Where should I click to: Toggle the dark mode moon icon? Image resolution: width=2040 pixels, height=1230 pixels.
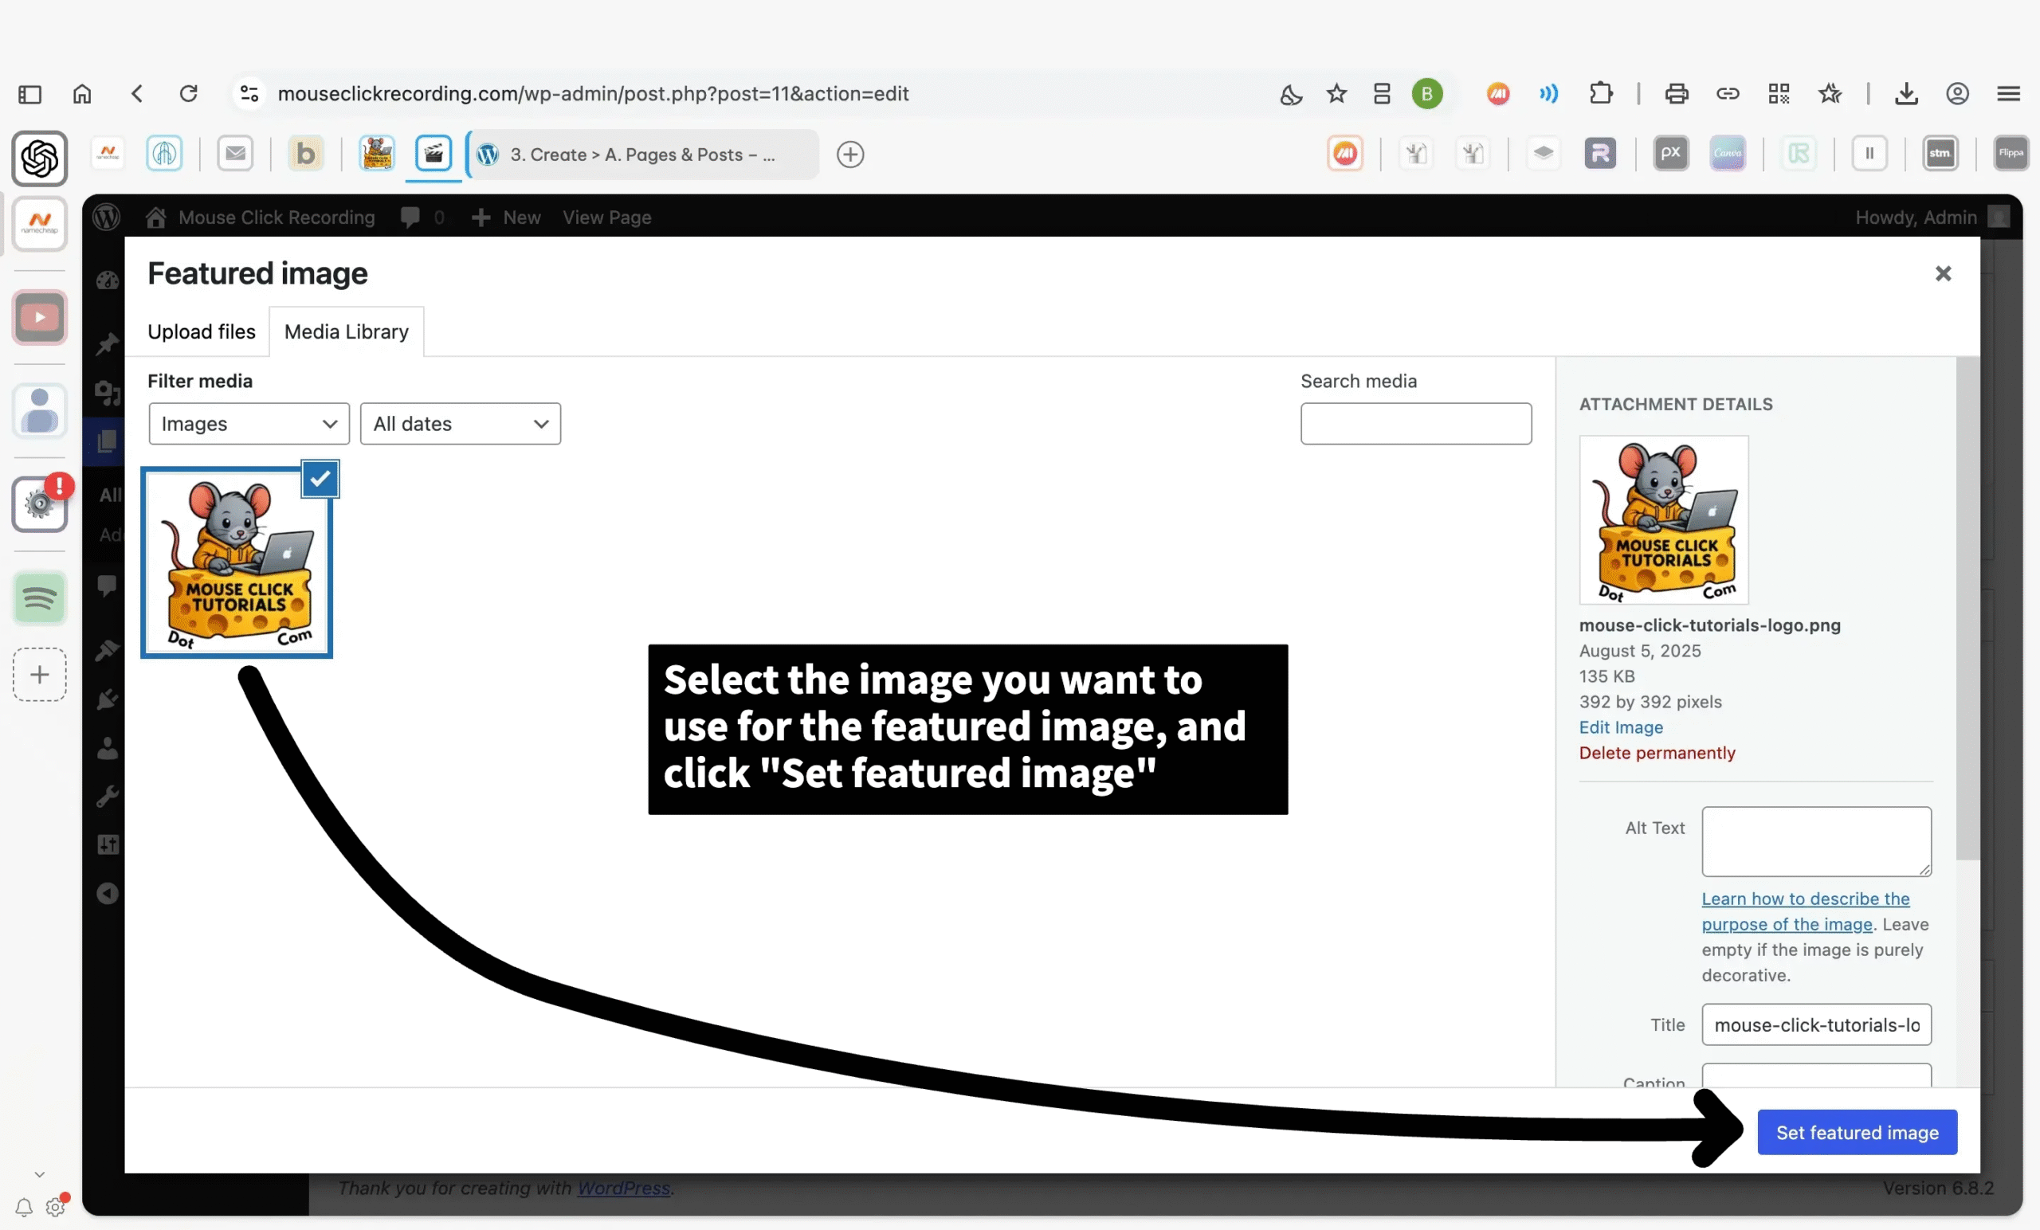pos(1291,94)
